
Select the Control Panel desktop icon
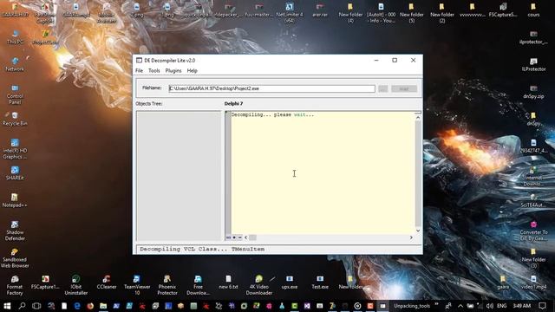(15, 94)
